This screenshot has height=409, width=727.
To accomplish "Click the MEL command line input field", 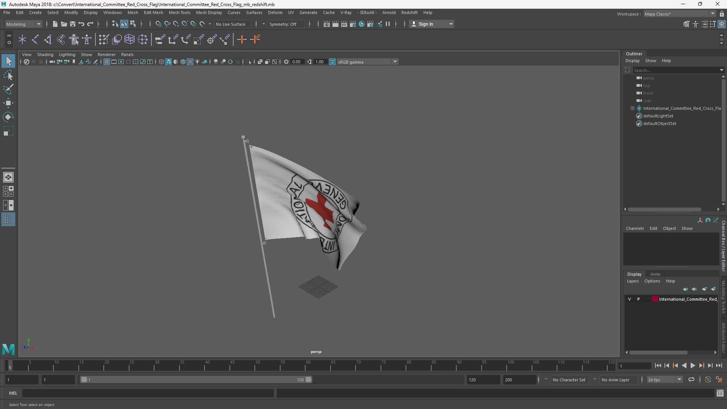I will click(148, 393).
